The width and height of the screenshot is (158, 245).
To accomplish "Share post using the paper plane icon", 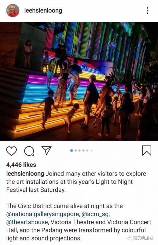I will coord(46,151).
